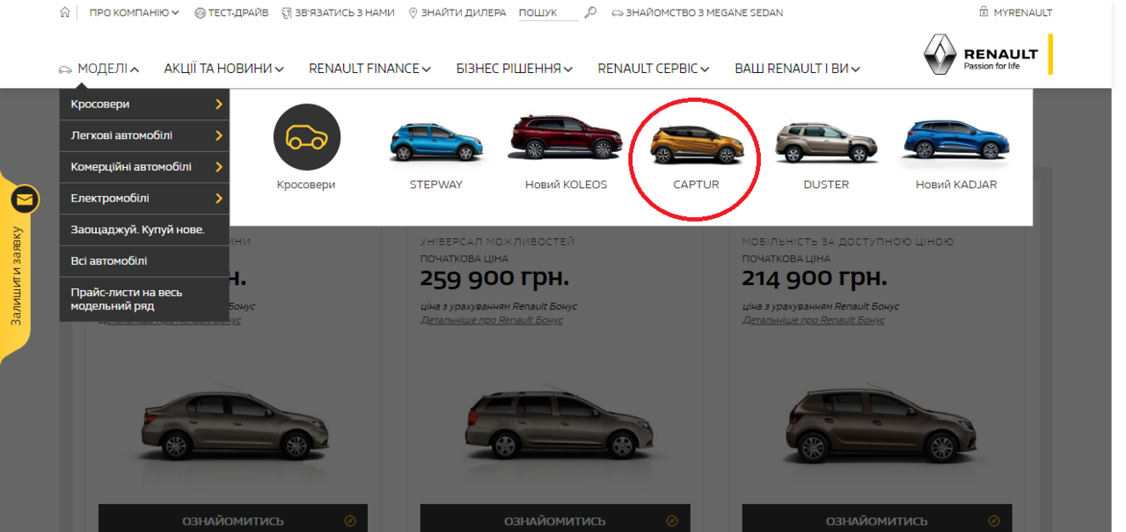The width and height of the screenshot is (1126, 532).
Task: Expand the Комерційні автомобілі submenu
Action: coord(144,167)
